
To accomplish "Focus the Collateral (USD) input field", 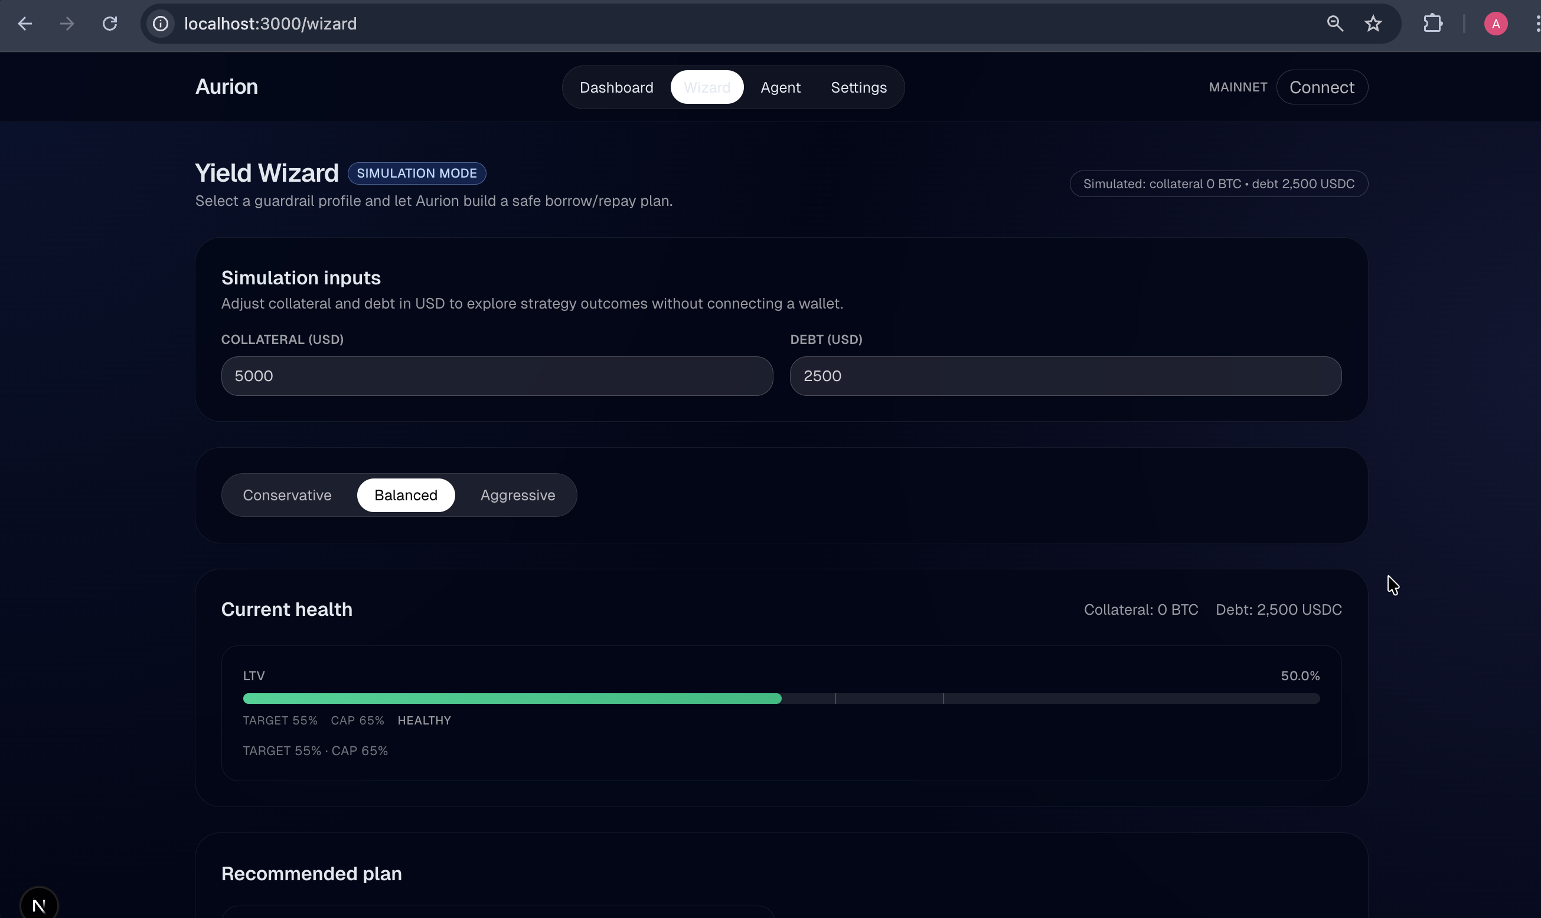I will click(497, 376).
